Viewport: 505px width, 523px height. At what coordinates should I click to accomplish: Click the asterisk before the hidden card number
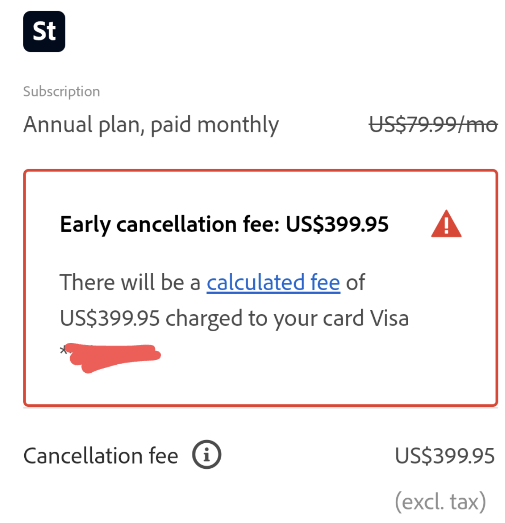coord(63,350)
